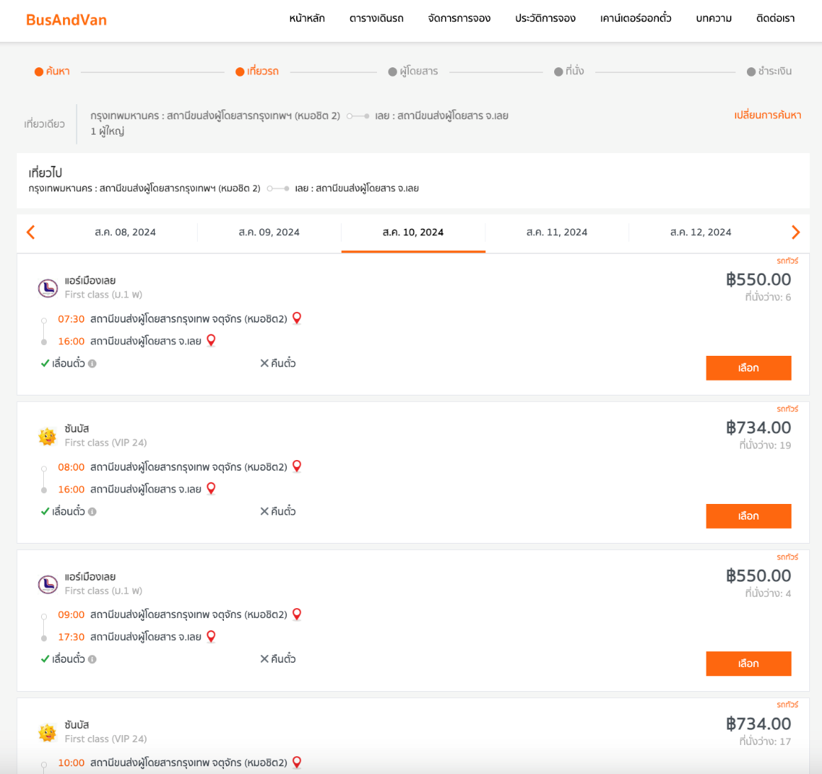822x774 pixels.
Task: Click แอร์เมืองเลย logo on 07:30 trip
Action: 47,288
